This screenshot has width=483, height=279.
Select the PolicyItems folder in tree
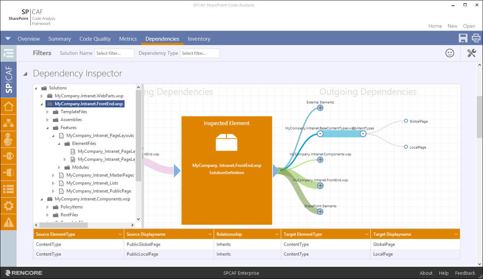tap(71, 207)
